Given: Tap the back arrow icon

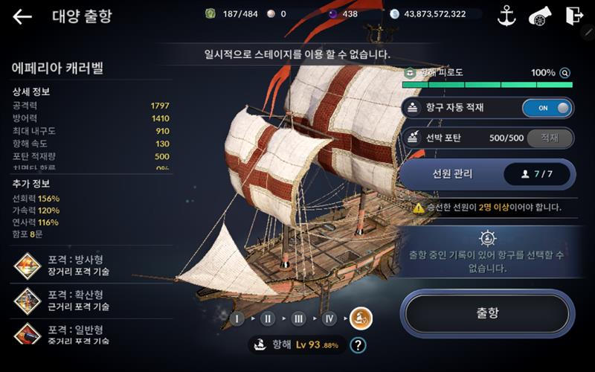Looking at the screenshot, I should [x=22, y=16].
